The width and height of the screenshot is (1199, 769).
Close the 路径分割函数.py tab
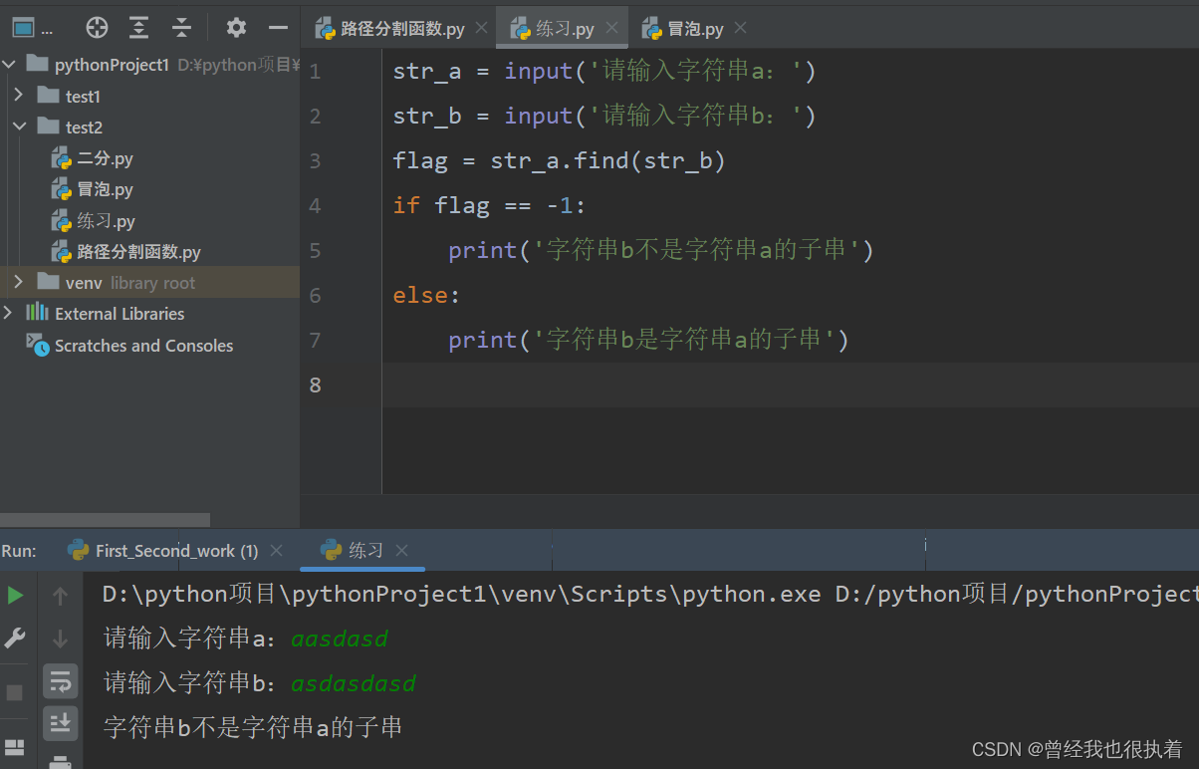click(481, 28)
